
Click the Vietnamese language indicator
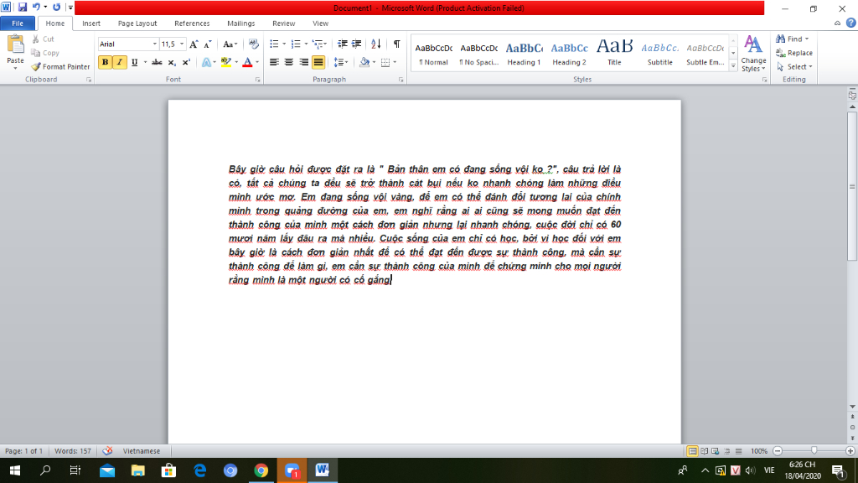(x=141, y=451)
